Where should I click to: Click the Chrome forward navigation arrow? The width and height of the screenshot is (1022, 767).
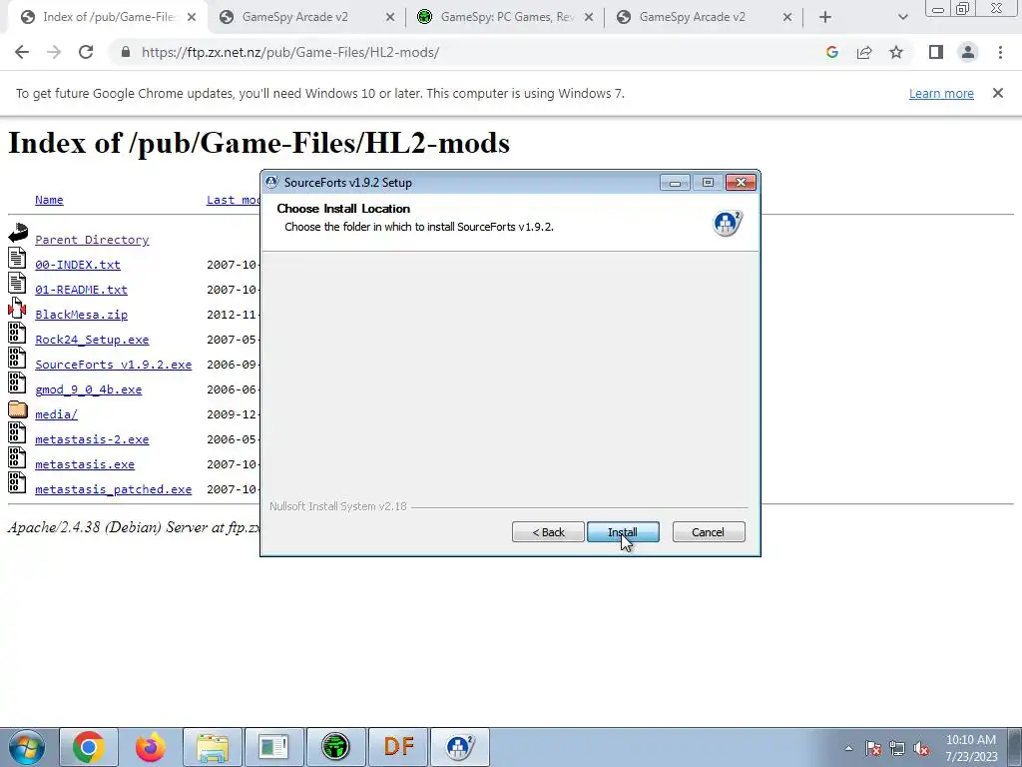[x=54, y=52]
